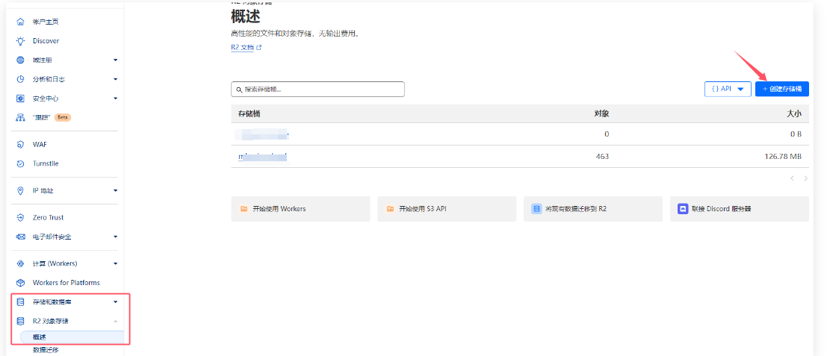The width and height of the screenshot is (827, 356).
Task: Click the 大小 column header
Action: click(794, 113)
